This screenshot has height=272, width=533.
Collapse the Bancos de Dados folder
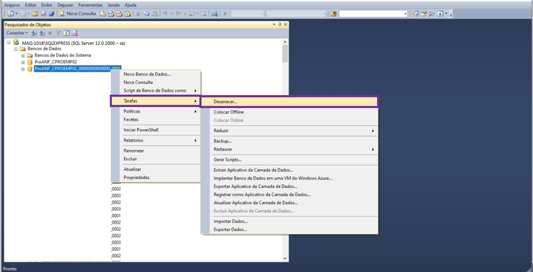click(16, 49)
